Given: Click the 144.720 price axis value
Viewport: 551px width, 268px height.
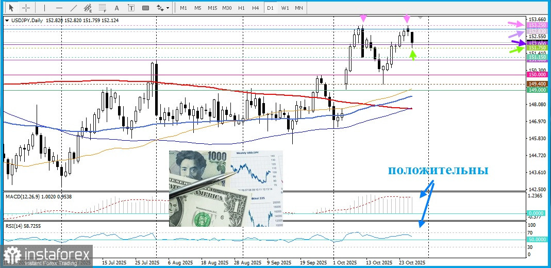Looking at the screenshot, I should (x=537, y=156).
